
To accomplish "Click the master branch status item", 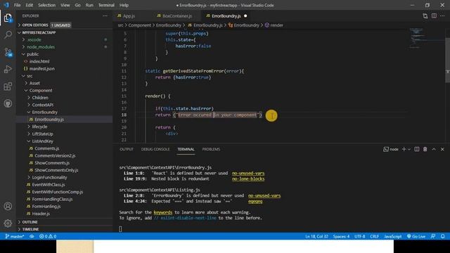I will click(15, 236).
